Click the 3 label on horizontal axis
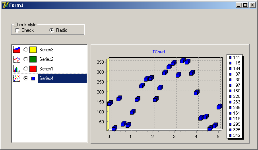 (174, 136)
